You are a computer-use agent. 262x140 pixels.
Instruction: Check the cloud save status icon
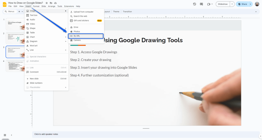pos(55,3)
